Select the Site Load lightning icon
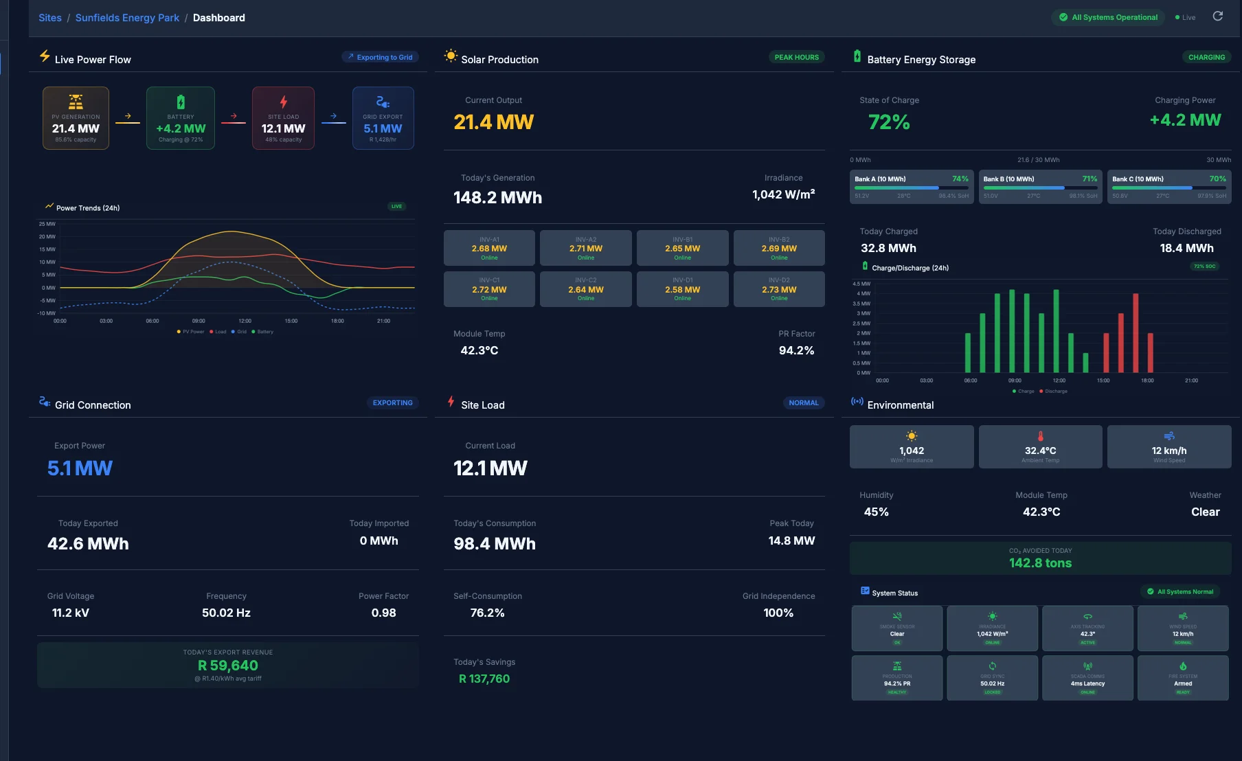The height and width of the screenshot is (761, 1242). [x=451, y=404]
